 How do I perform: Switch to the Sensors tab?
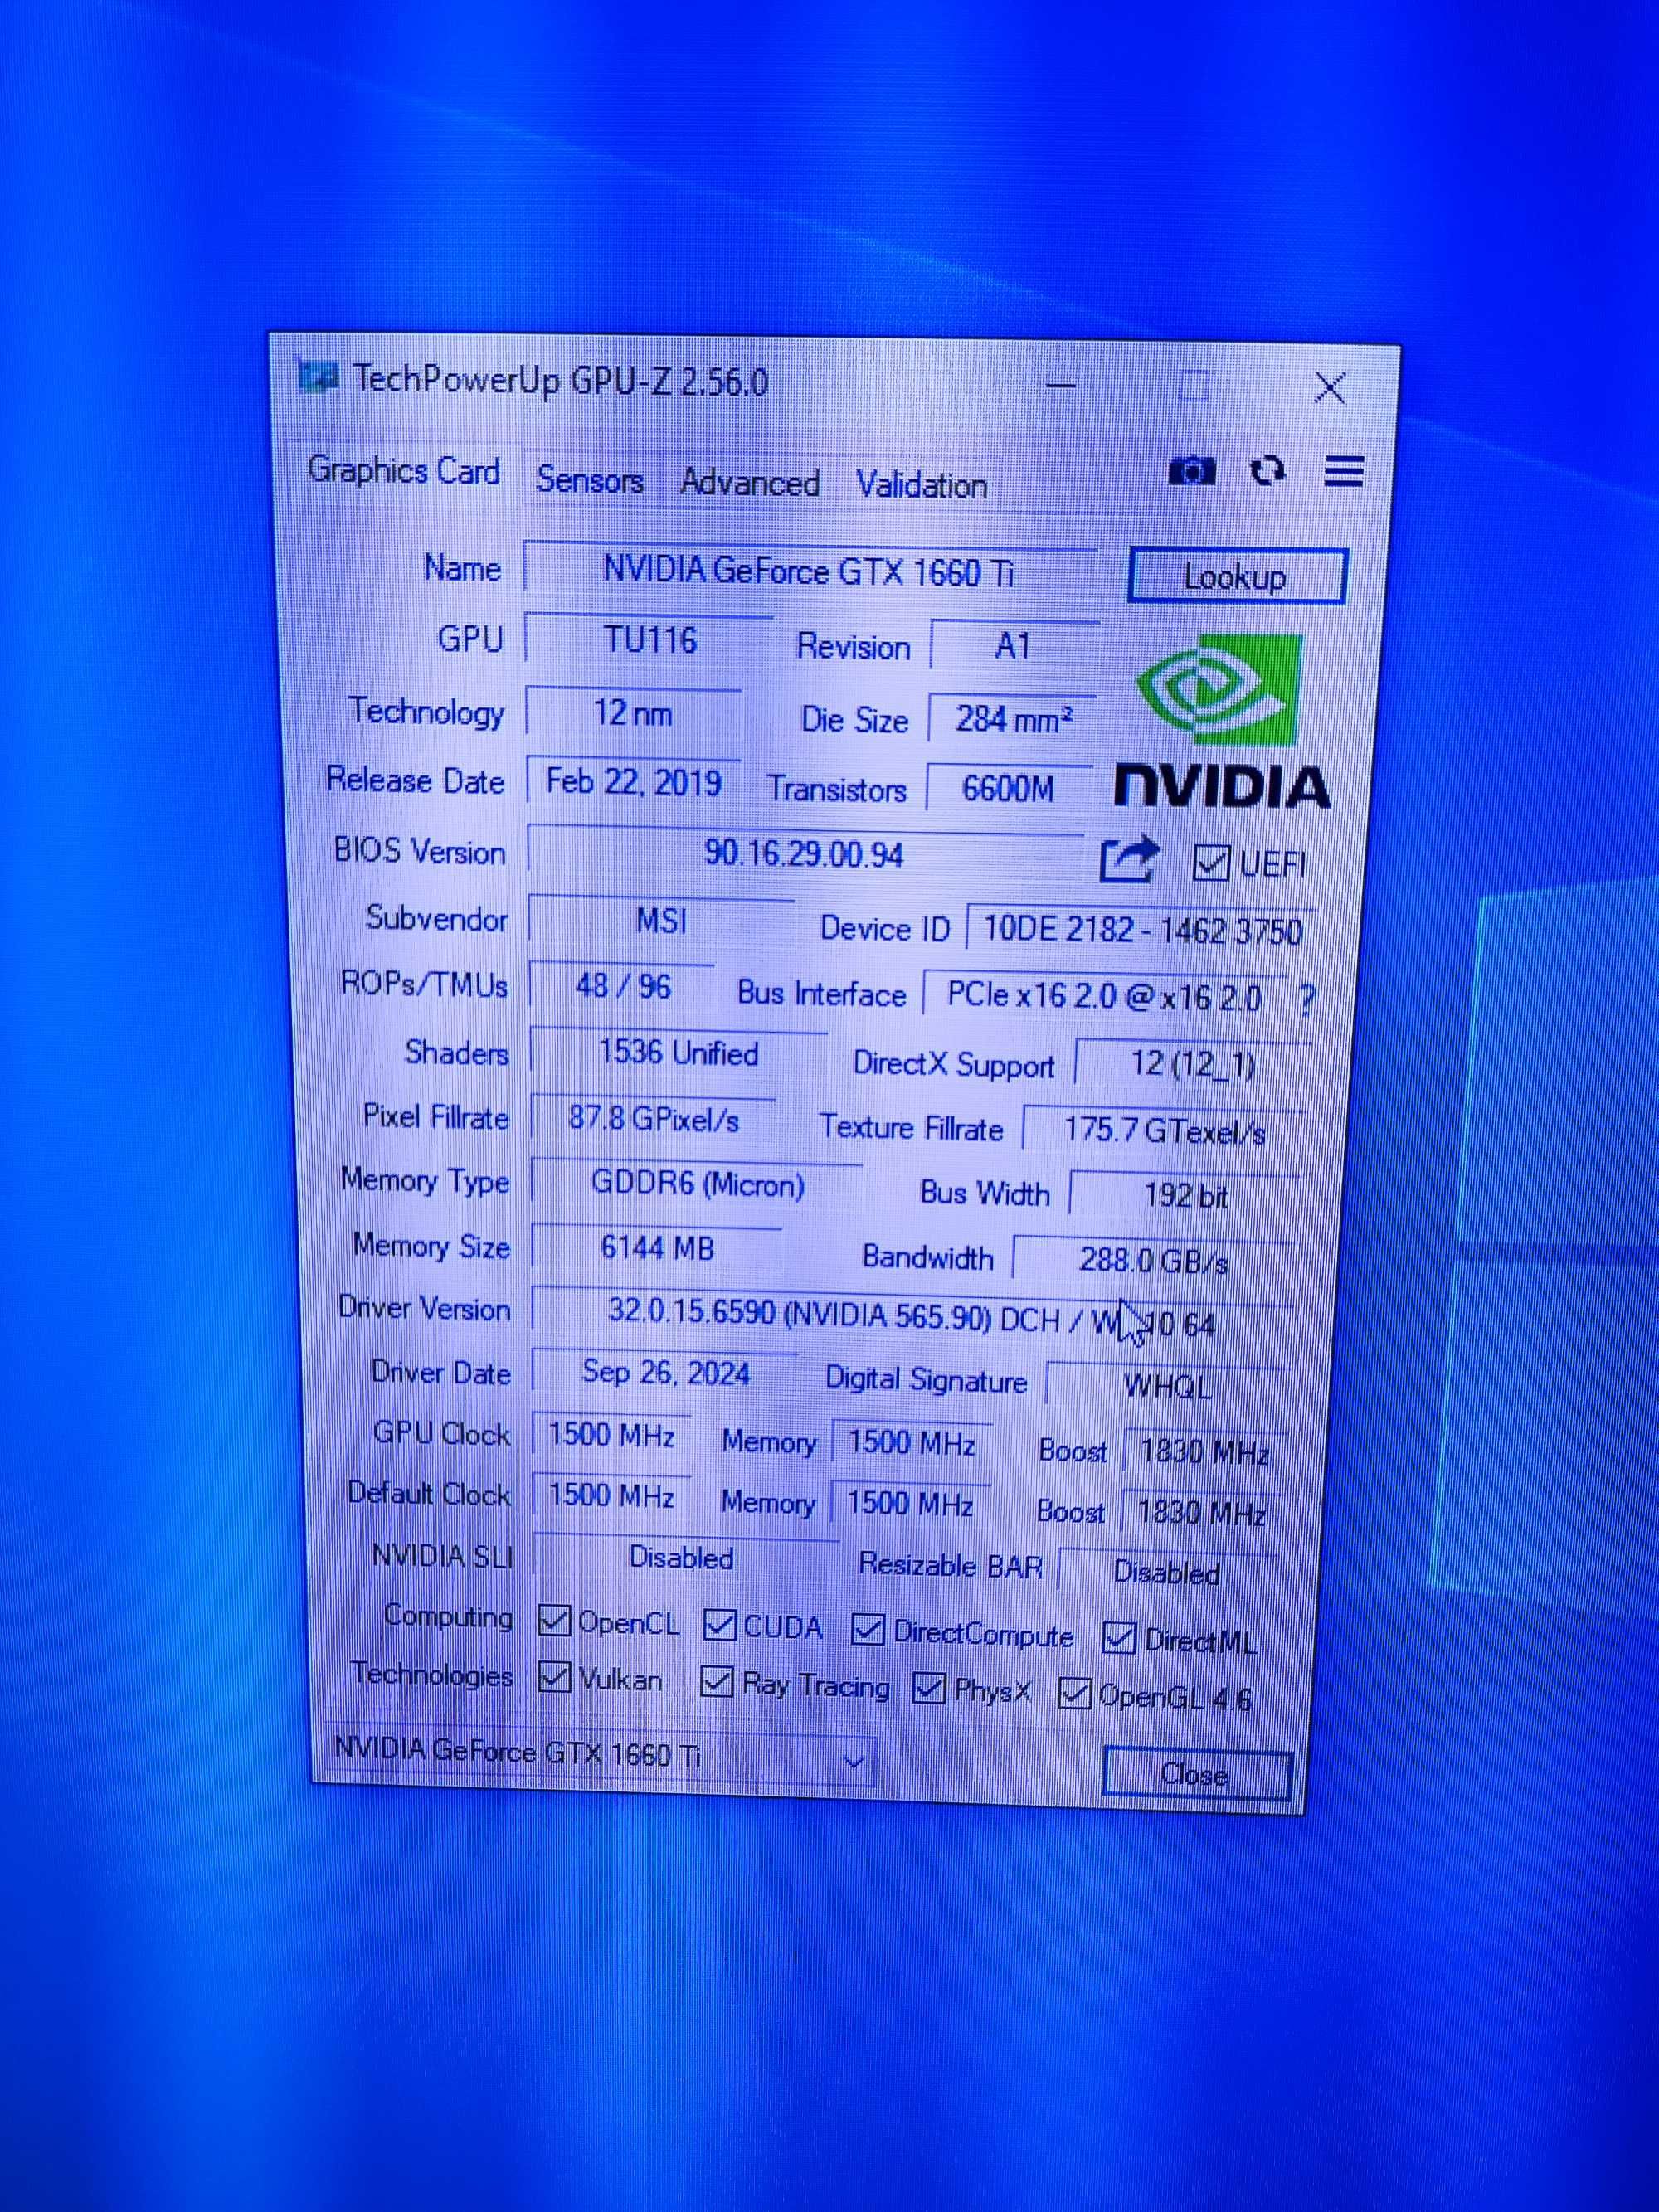pyautogui.click(x=590, y=480)
